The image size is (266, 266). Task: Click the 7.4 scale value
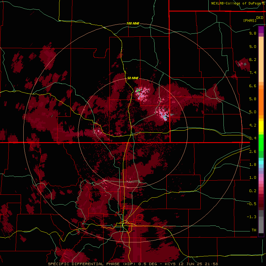253,73
